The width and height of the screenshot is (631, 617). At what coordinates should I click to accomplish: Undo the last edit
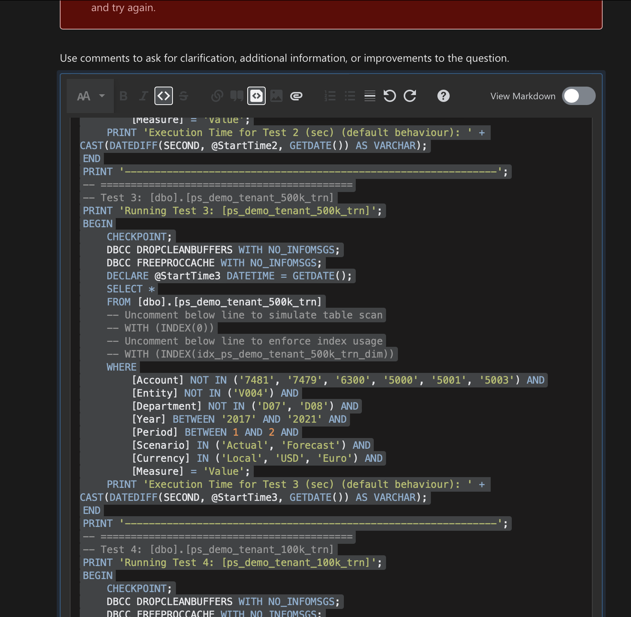pos(390,96)
